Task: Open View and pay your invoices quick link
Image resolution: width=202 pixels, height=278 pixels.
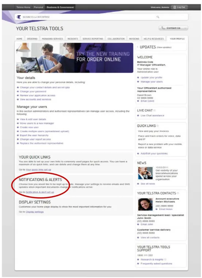Action: click(153, 131)
